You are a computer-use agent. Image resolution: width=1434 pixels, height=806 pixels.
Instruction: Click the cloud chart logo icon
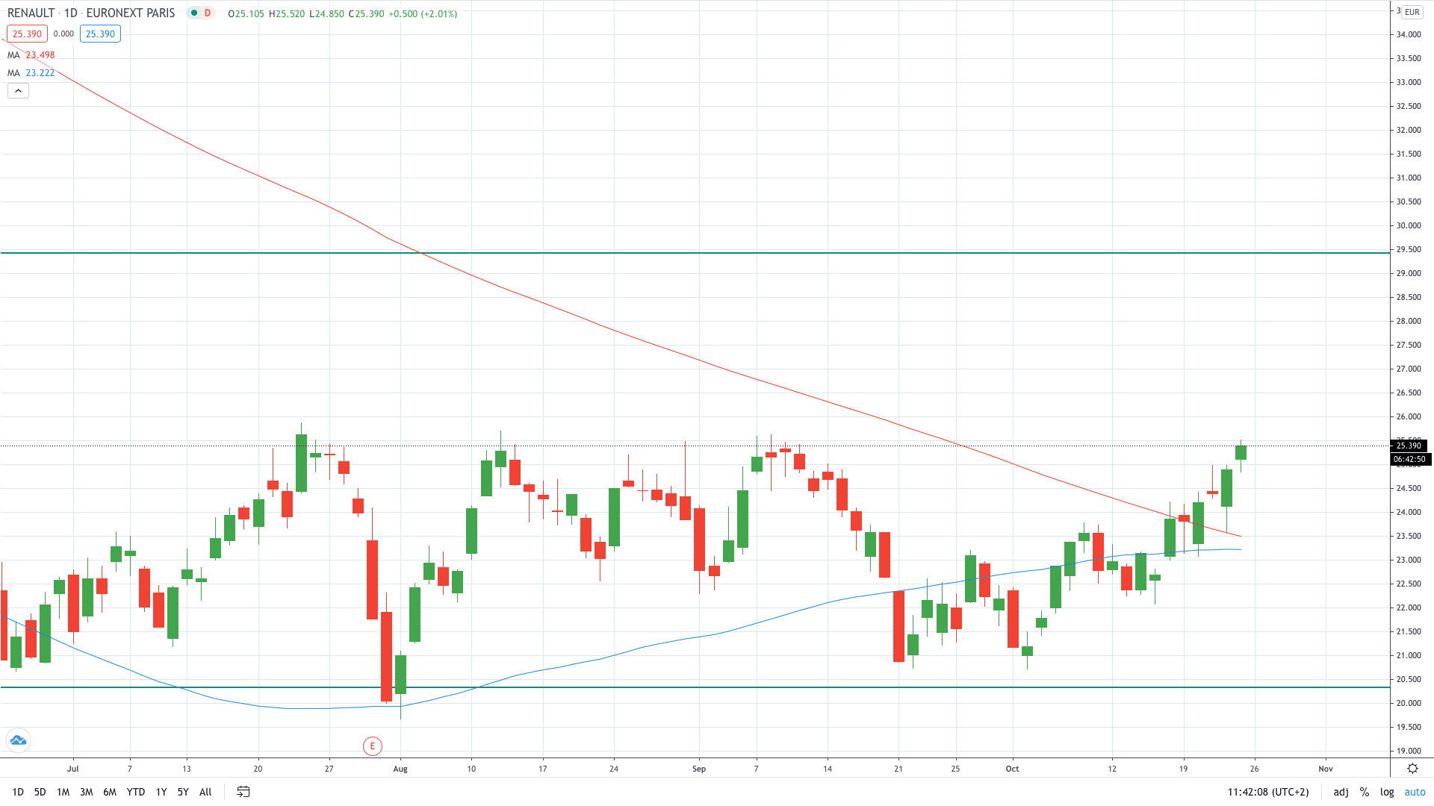[x=18, y=740]
